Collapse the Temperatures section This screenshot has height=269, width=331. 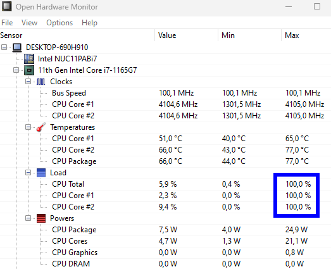coord(28,127)
